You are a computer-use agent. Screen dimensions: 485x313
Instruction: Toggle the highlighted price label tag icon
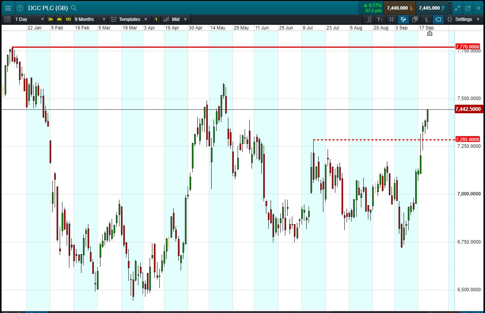coord(438,19)
